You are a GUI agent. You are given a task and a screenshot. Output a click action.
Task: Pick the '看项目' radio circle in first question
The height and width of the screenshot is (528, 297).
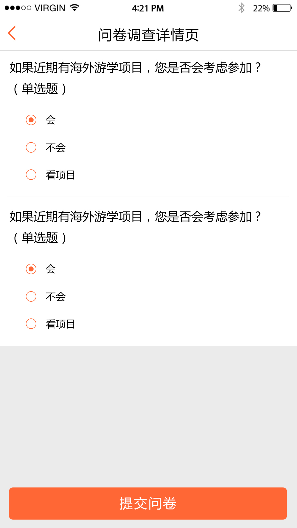pyautogui.click(x=31, y=175)
